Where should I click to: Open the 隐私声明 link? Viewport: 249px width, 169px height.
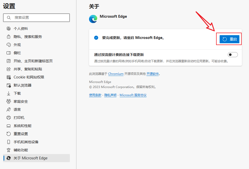(x=110, y=95)
